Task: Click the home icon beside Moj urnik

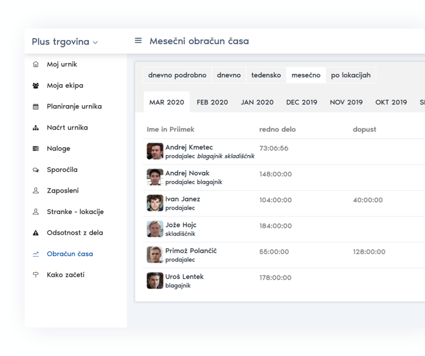Action: [36, 65]
